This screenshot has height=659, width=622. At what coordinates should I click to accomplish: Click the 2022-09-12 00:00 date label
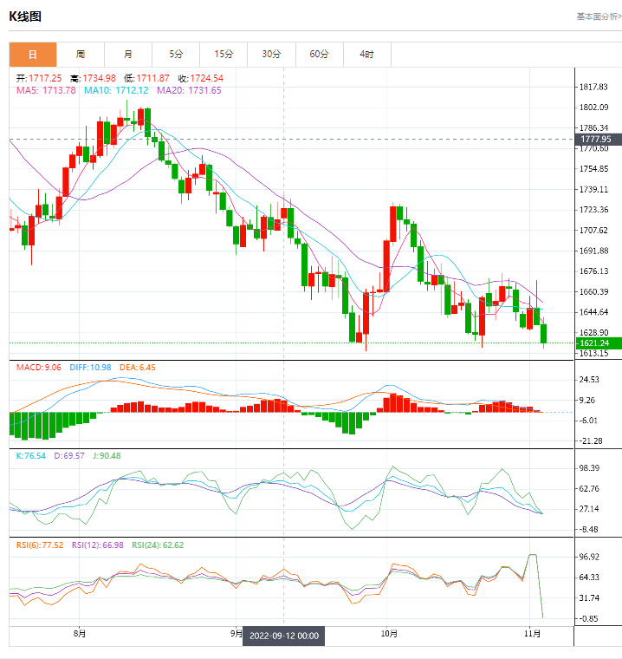tap(284, 636)
